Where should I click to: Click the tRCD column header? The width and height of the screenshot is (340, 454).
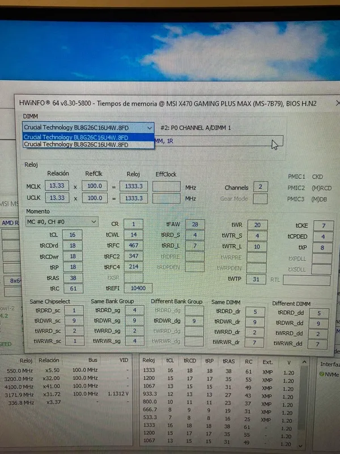[x=190, y=361]
